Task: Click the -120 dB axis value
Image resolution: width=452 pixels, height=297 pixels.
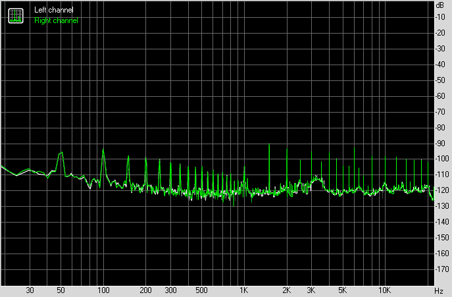Action: tap(442, 190)
